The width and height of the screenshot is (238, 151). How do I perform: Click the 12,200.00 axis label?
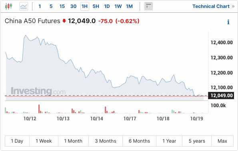point(222,73)
